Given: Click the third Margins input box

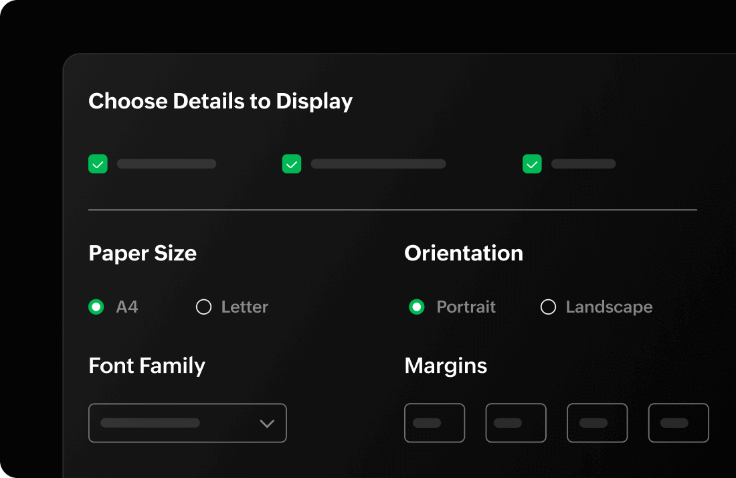Looking at the screenshot, I should (x=597, y=423).
